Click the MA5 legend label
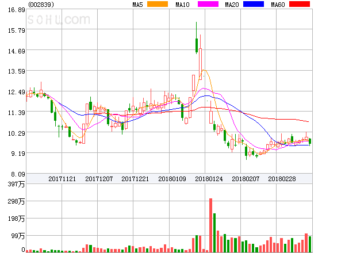The image size is (345, 253). (137, 5)
